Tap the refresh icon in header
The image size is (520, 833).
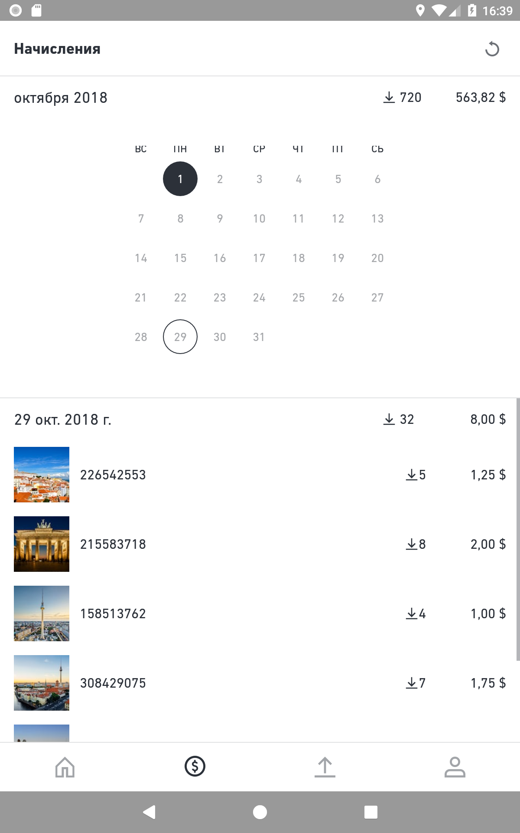click(x=492, y=49)
